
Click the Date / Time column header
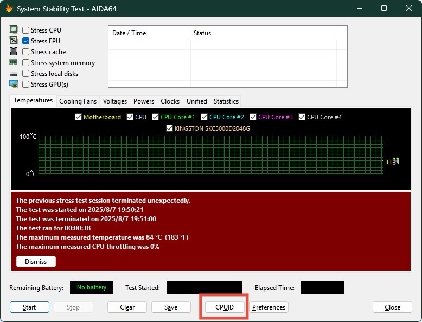tap(149, 33)
